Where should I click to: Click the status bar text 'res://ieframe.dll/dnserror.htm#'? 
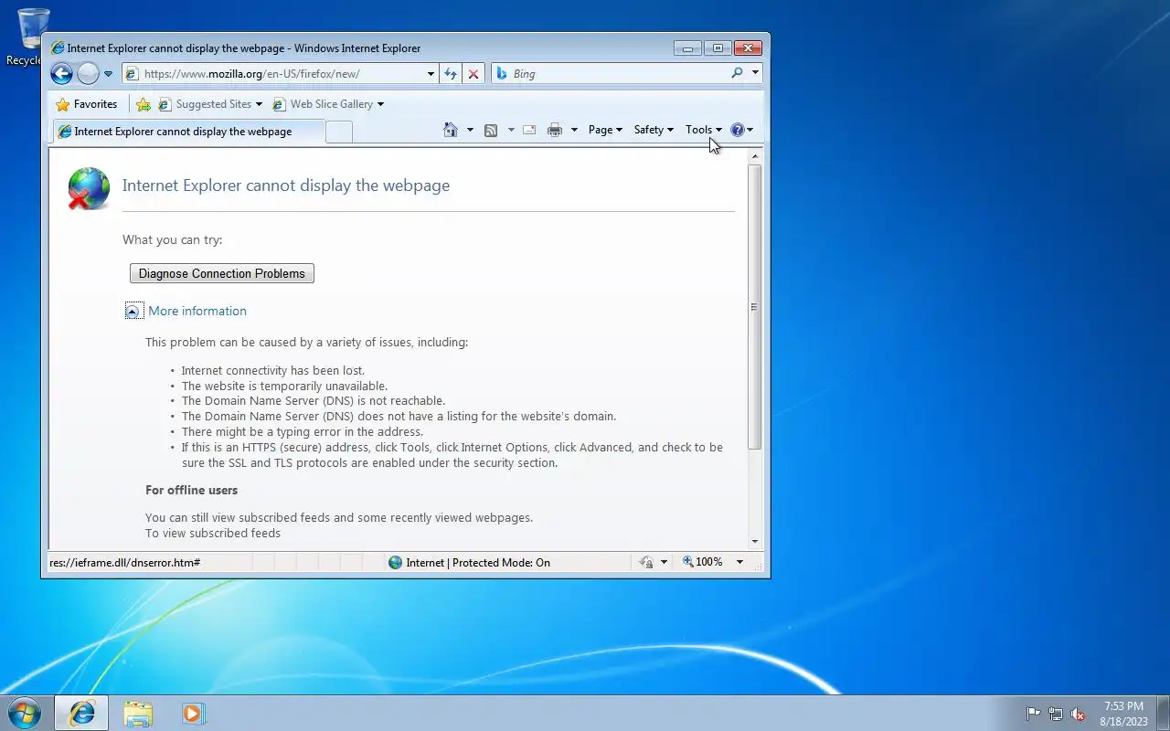tap(124, 563)
